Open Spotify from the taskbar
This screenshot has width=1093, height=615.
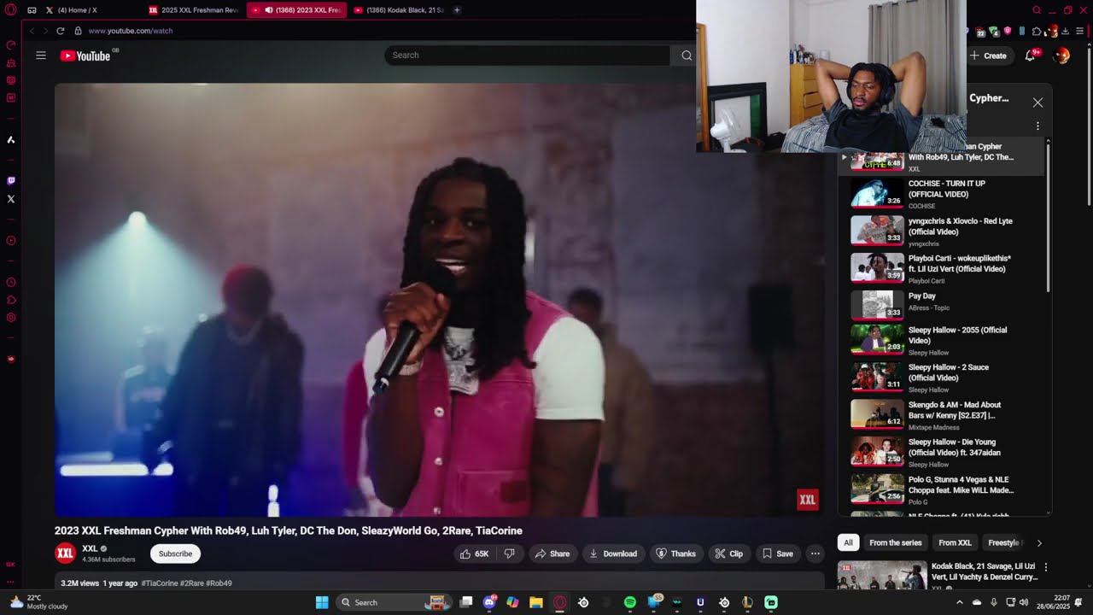point(630,602)
